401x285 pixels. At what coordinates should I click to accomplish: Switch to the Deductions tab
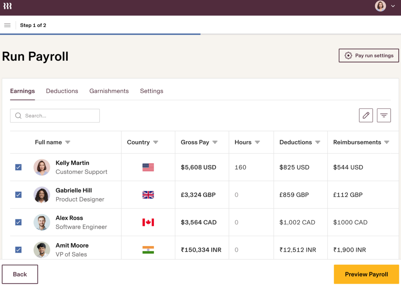62,91
